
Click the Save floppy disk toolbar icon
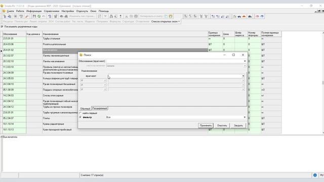click(x=34, y=16)
